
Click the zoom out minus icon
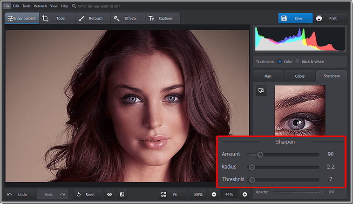[x=214, y=194]
